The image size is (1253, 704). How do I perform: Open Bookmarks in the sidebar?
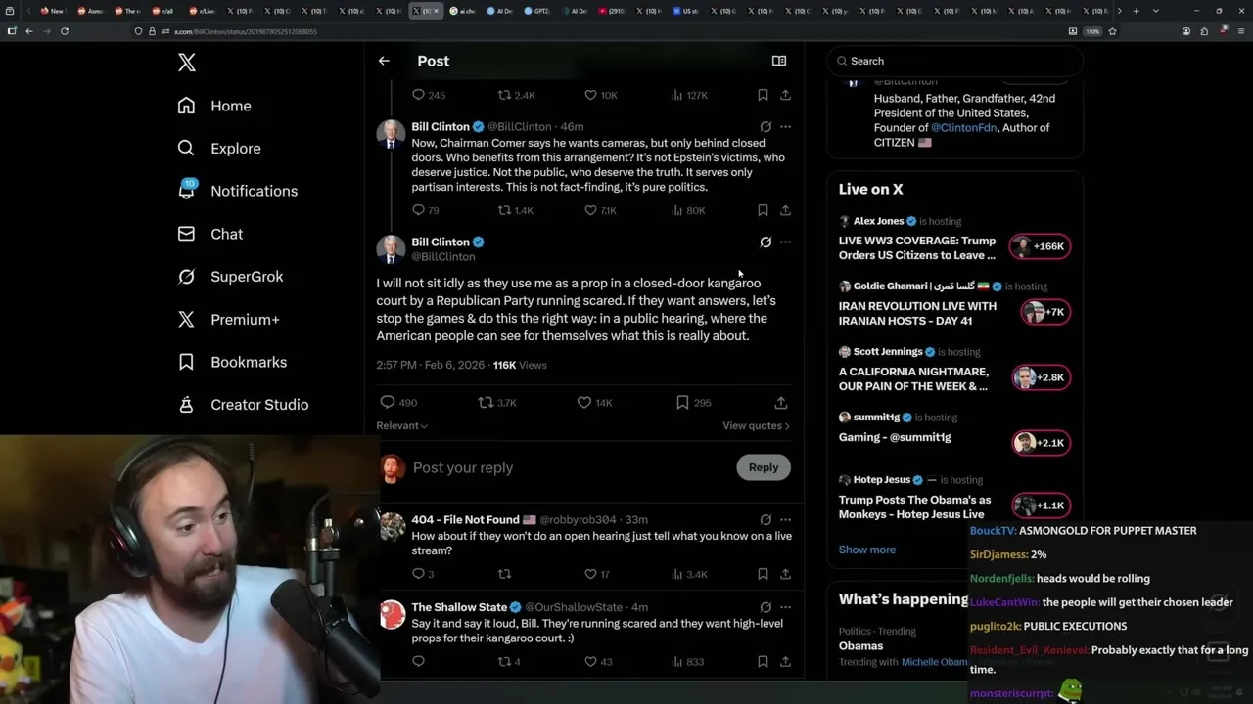click(232, 362)
